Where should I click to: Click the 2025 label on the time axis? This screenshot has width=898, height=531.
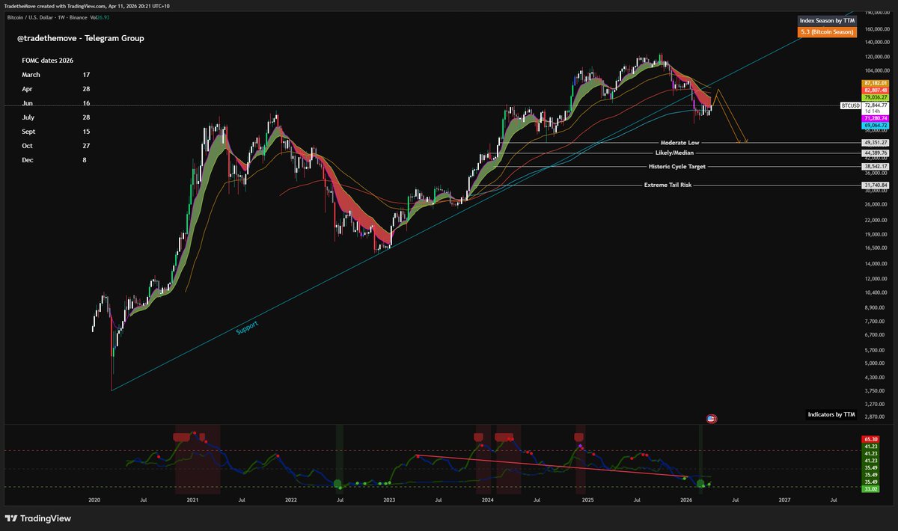[x=587, y=499]
